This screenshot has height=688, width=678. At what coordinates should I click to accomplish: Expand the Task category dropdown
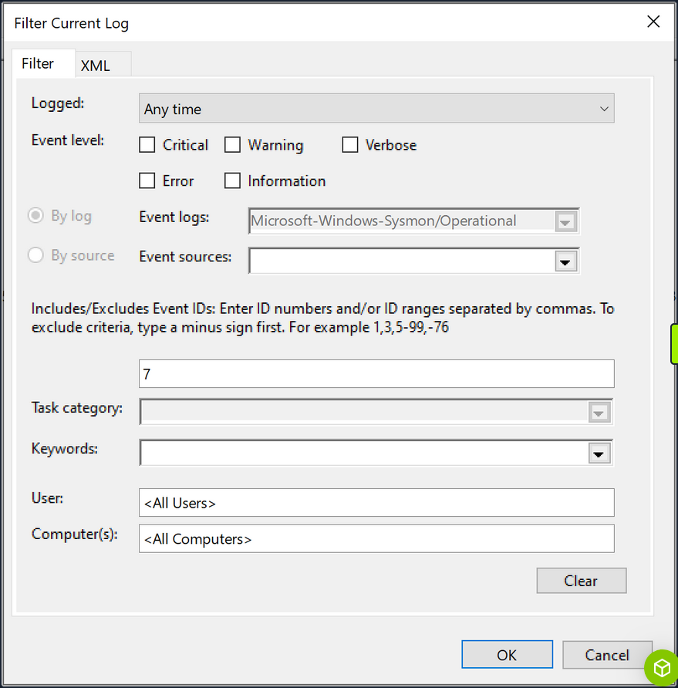599,412
